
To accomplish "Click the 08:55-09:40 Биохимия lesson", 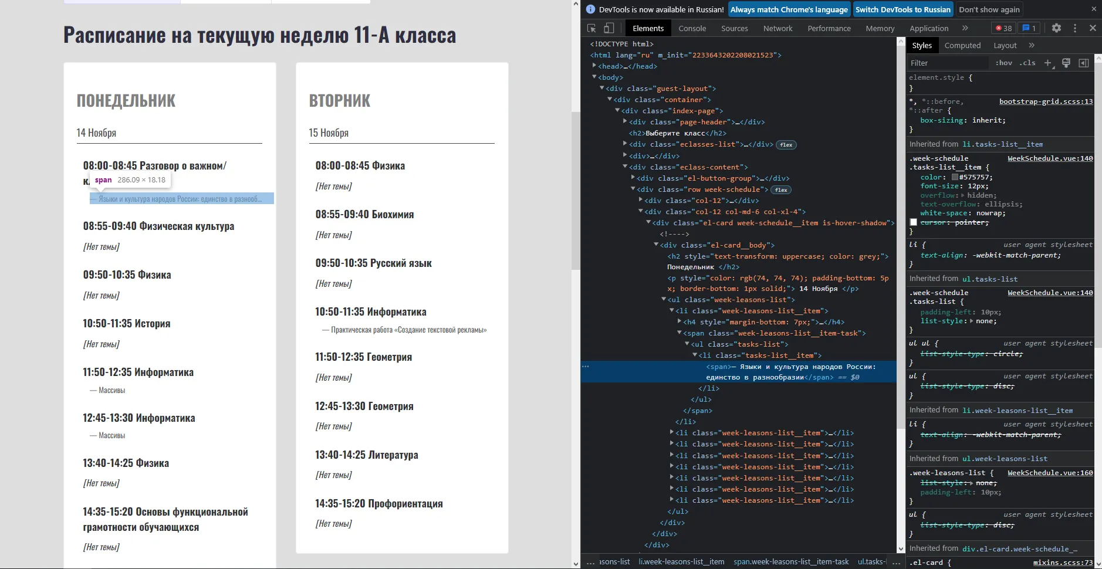I will tap(364, 215).
